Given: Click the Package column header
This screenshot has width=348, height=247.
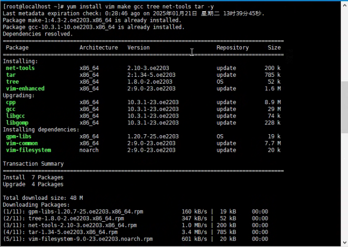Looking at the screenshot, I should (x=18, y=48).
